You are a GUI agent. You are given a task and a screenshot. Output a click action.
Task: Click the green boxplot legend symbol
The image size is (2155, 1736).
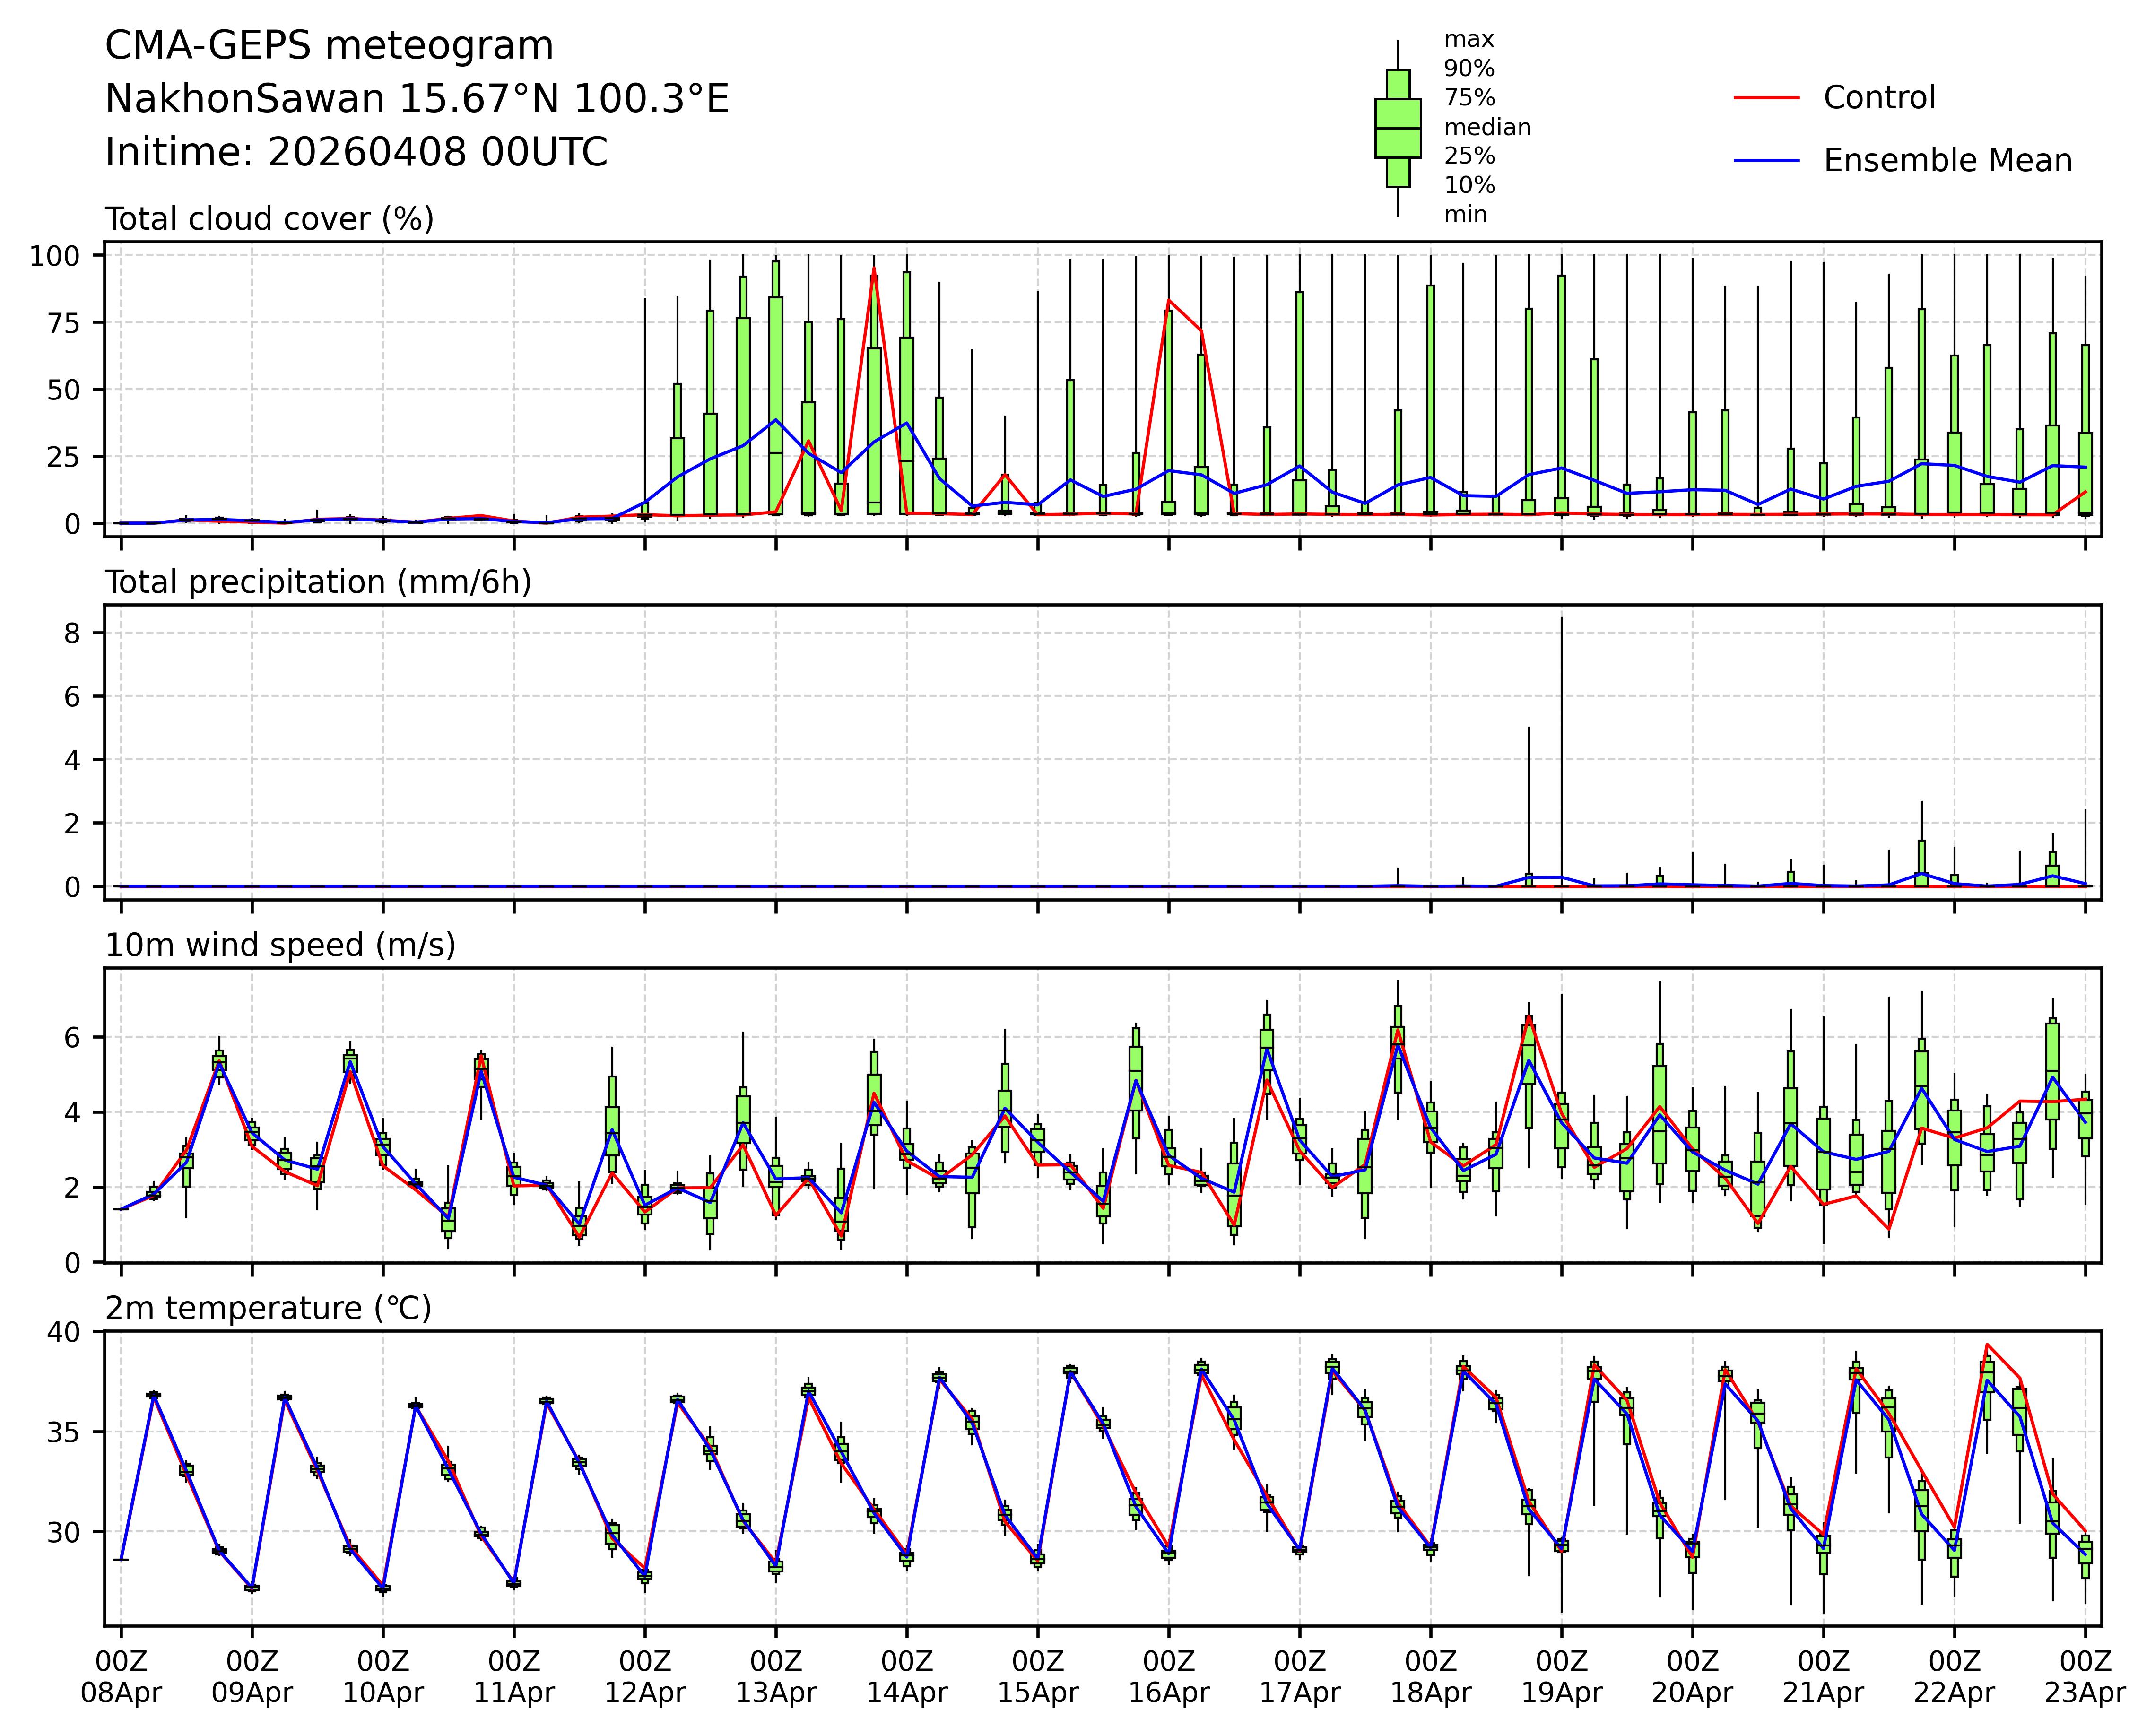tap(1397, 128)
